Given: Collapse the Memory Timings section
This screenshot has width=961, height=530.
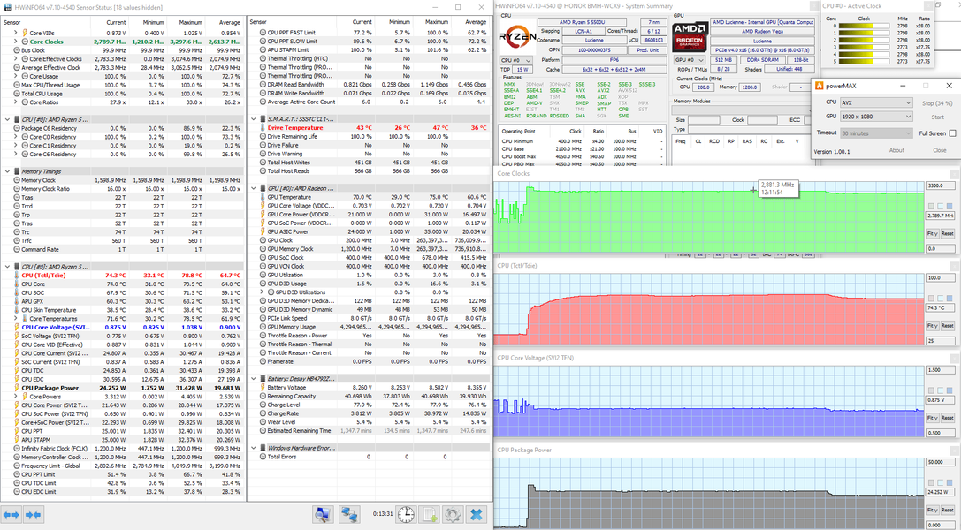Looking at the screenshot, I should click(7, 172).
